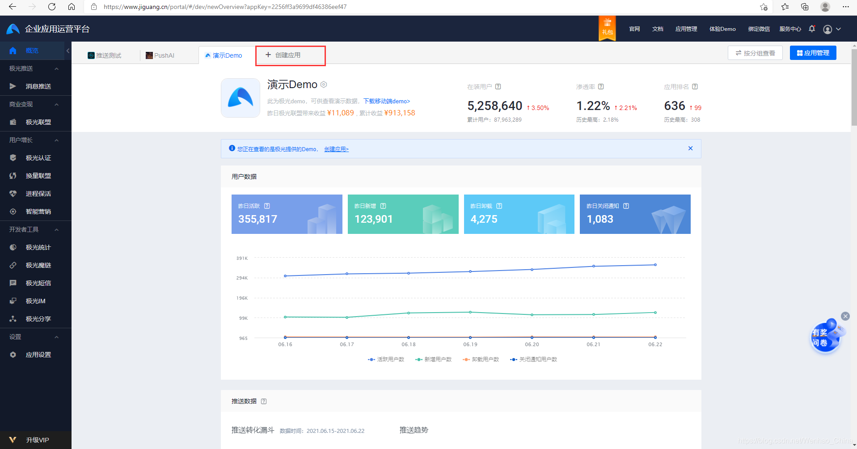Click the address bar URL
This screenshot has height=449, width=857.
tap(225, 7)
